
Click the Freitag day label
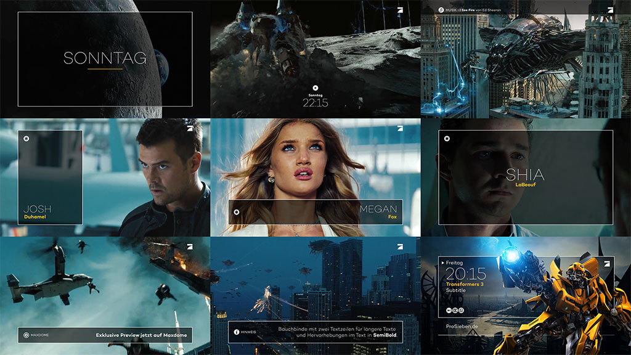point(454,263)
